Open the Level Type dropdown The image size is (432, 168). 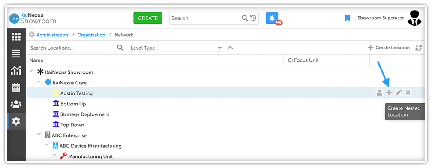click(176, 48)
